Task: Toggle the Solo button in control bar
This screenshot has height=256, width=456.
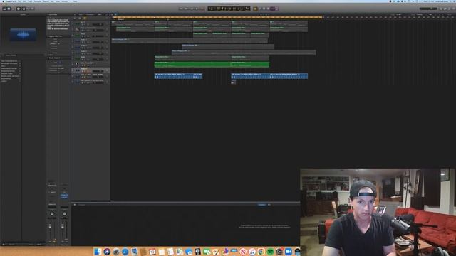Action: 268,9
